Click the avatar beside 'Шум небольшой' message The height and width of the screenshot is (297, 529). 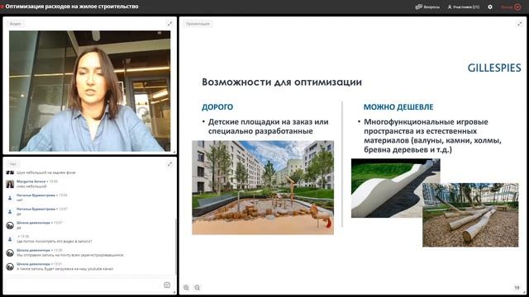pyautogui.click(x=10, y=172)
